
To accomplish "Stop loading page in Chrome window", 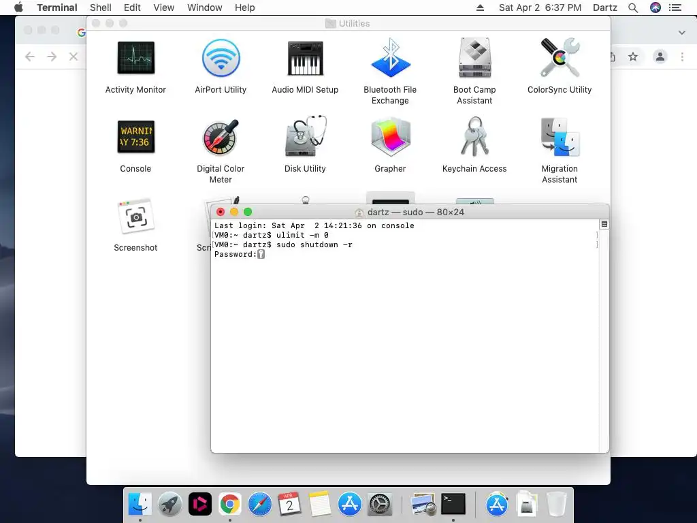I will [x=74, y=57].
